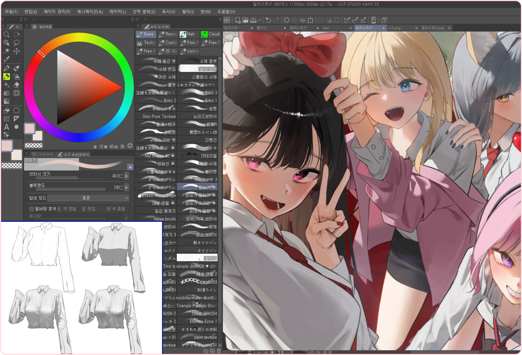Open the save dropdown arrow in command bar
Image resolution: width=522 pixels, height=355 pixels.
tap(259, 20)
